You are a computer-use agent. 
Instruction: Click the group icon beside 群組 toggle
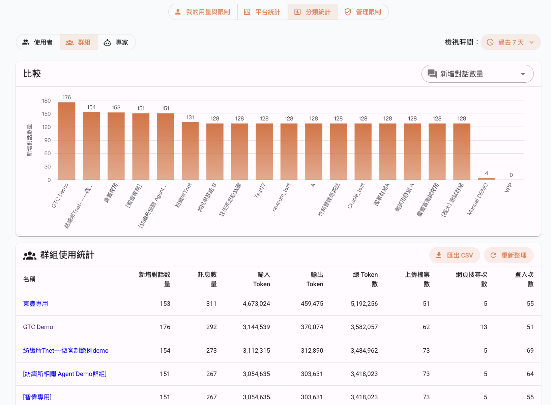(69, 43)
